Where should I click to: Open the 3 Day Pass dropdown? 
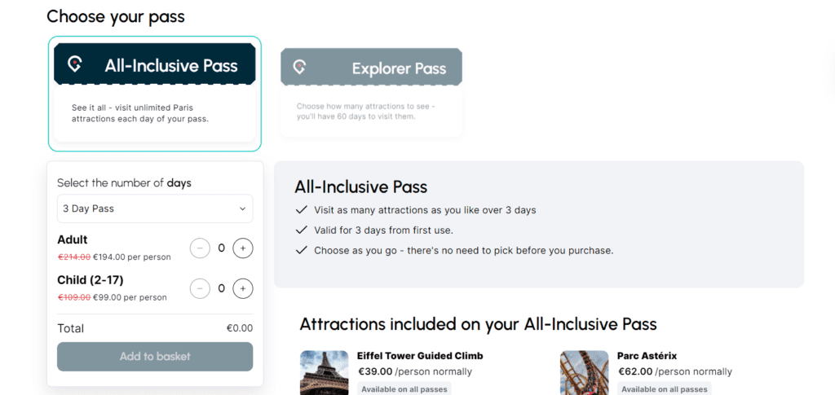(x=155, y=208)
